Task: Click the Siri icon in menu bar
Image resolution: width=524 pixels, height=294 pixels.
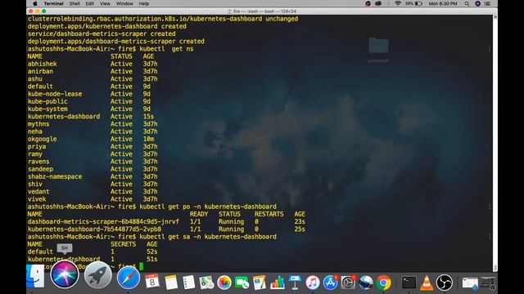Action: coord(478,3)
